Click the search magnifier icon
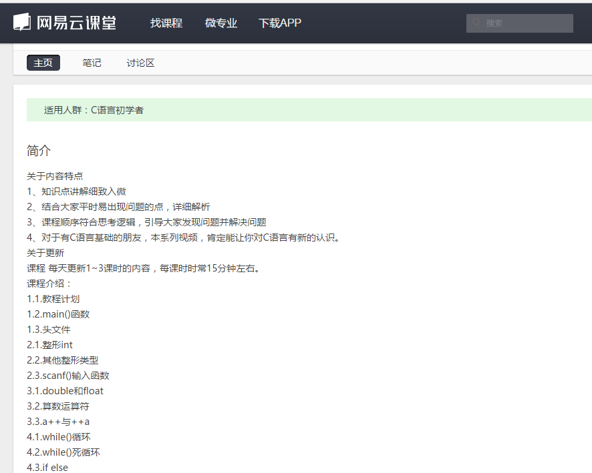The width and height of the screenshot is (592, 473). pos(476,23)
